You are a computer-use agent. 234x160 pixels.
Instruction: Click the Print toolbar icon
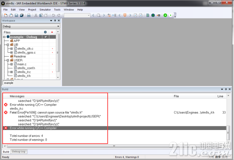click(x=29, y=15)
